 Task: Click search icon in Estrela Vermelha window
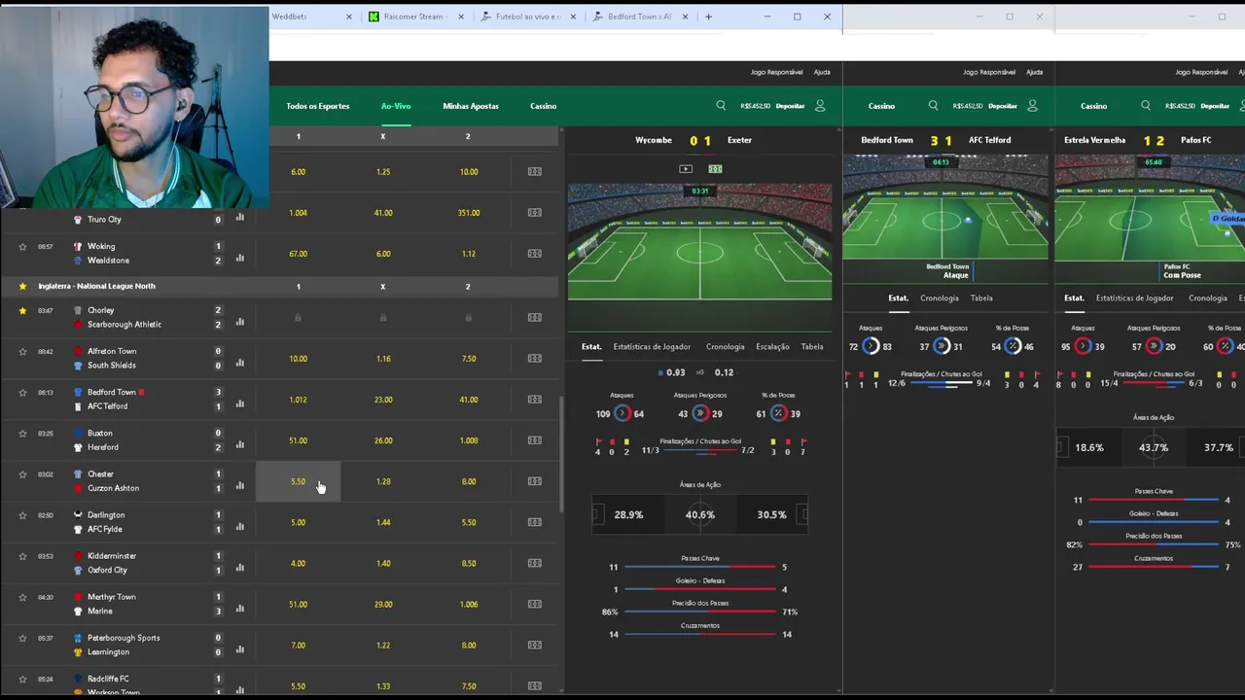pos(1145,106)
